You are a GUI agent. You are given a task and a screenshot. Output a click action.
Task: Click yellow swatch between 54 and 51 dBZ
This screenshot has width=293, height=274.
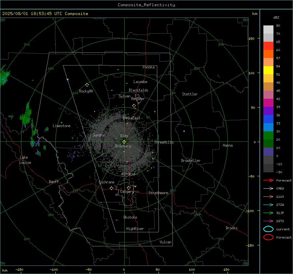[x=268, y=70]
